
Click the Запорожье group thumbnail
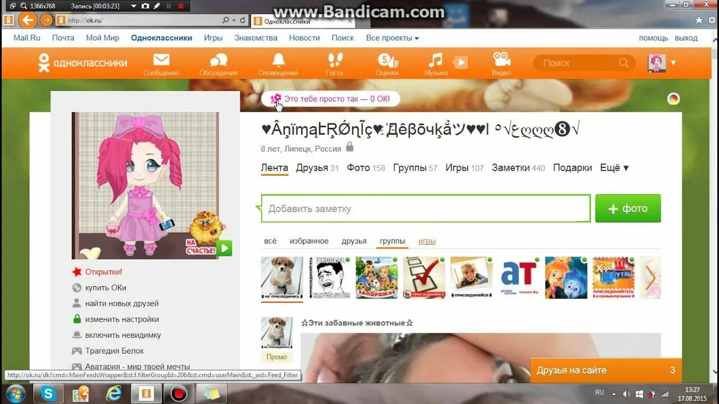pos(376,278)
